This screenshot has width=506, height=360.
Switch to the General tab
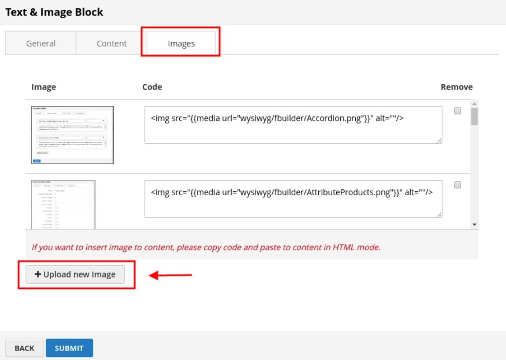(41, 43)
